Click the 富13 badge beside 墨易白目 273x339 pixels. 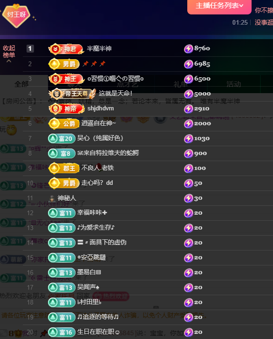61,273
